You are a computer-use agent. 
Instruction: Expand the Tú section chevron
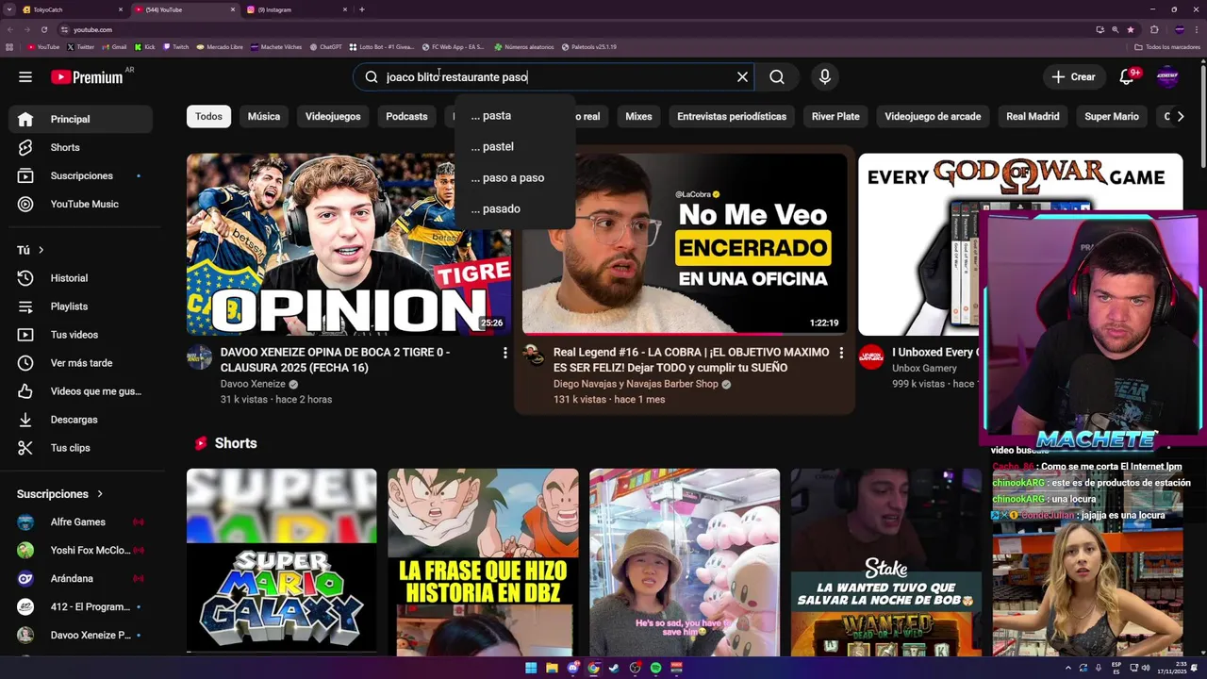pyautogui.click(x=41, y=250)
